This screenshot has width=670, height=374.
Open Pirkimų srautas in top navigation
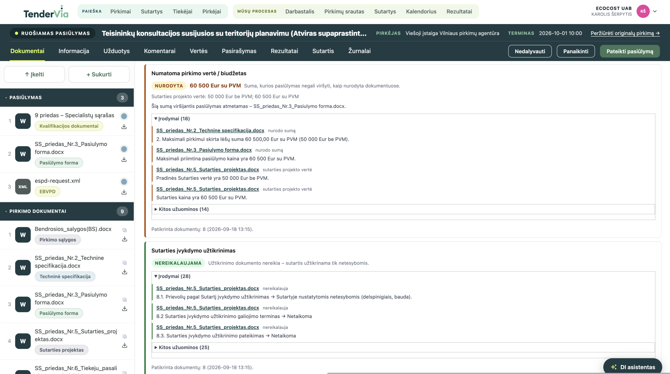point(344,12)
